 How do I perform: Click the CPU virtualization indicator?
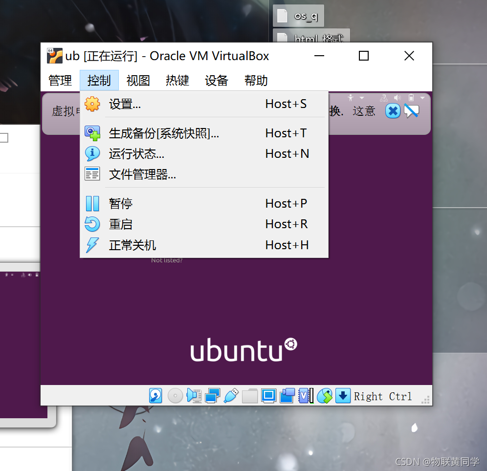[306, 396]
